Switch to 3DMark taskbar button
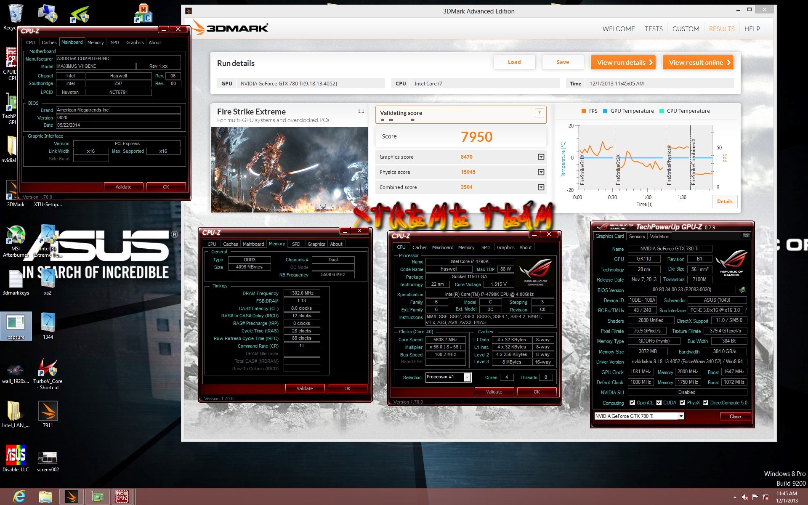The height and width of the screenshot is (505, 808). point(71,497)
